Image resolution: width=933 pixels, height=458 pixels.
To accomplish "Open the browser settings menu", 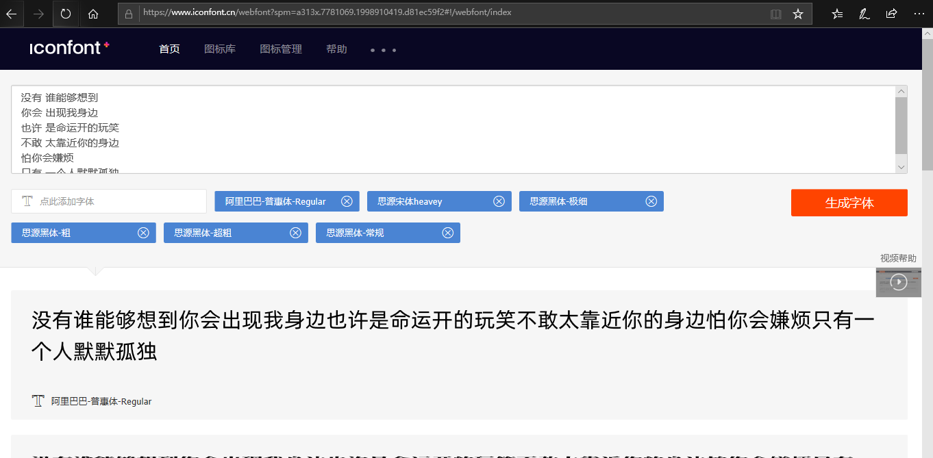I will click(x=919, y=13).
